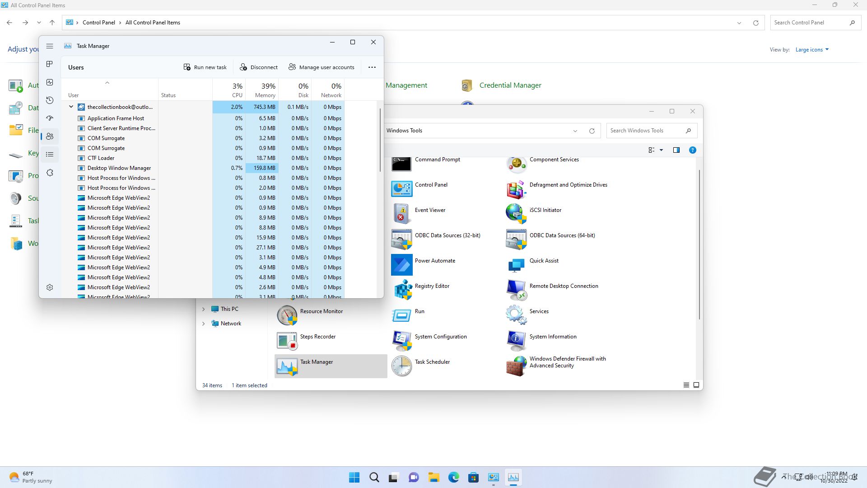Expand Network node in Windows Tools navigation
The width and height of the screenshot is (867, 488).
point(203,324)
